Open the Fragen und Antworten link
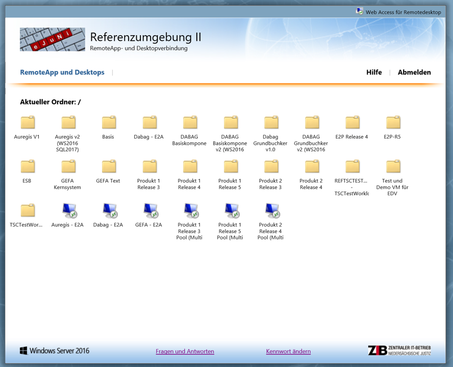453x367 pixels. tap(185, 351)
